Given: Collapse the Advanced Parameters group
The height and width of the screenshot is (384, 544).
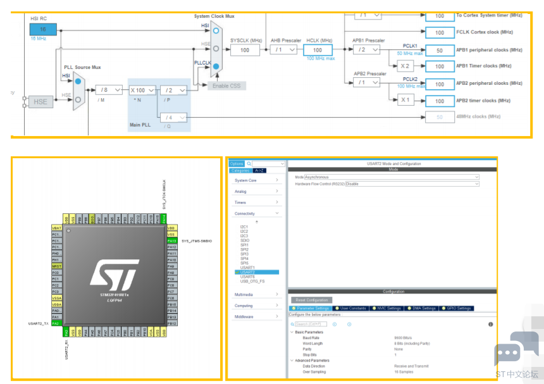Looking at the screenshot, I should [292, 361].
